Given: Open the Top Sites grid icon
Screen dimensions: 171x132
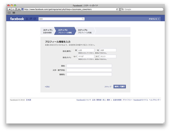Looking at the screenshot, I should (14, 13).
